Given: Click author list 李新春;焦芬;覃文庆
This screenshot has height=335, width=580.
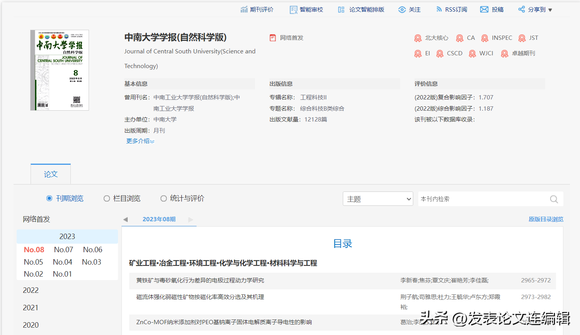Looking at the screenshot, I should click(445, 280).
